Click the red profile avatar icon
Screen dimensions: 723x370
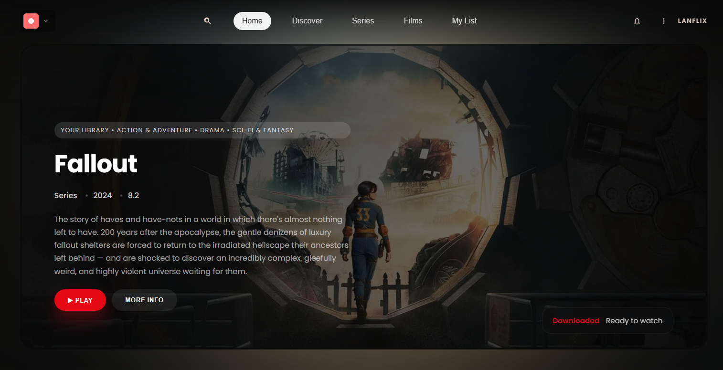point(31,21)
